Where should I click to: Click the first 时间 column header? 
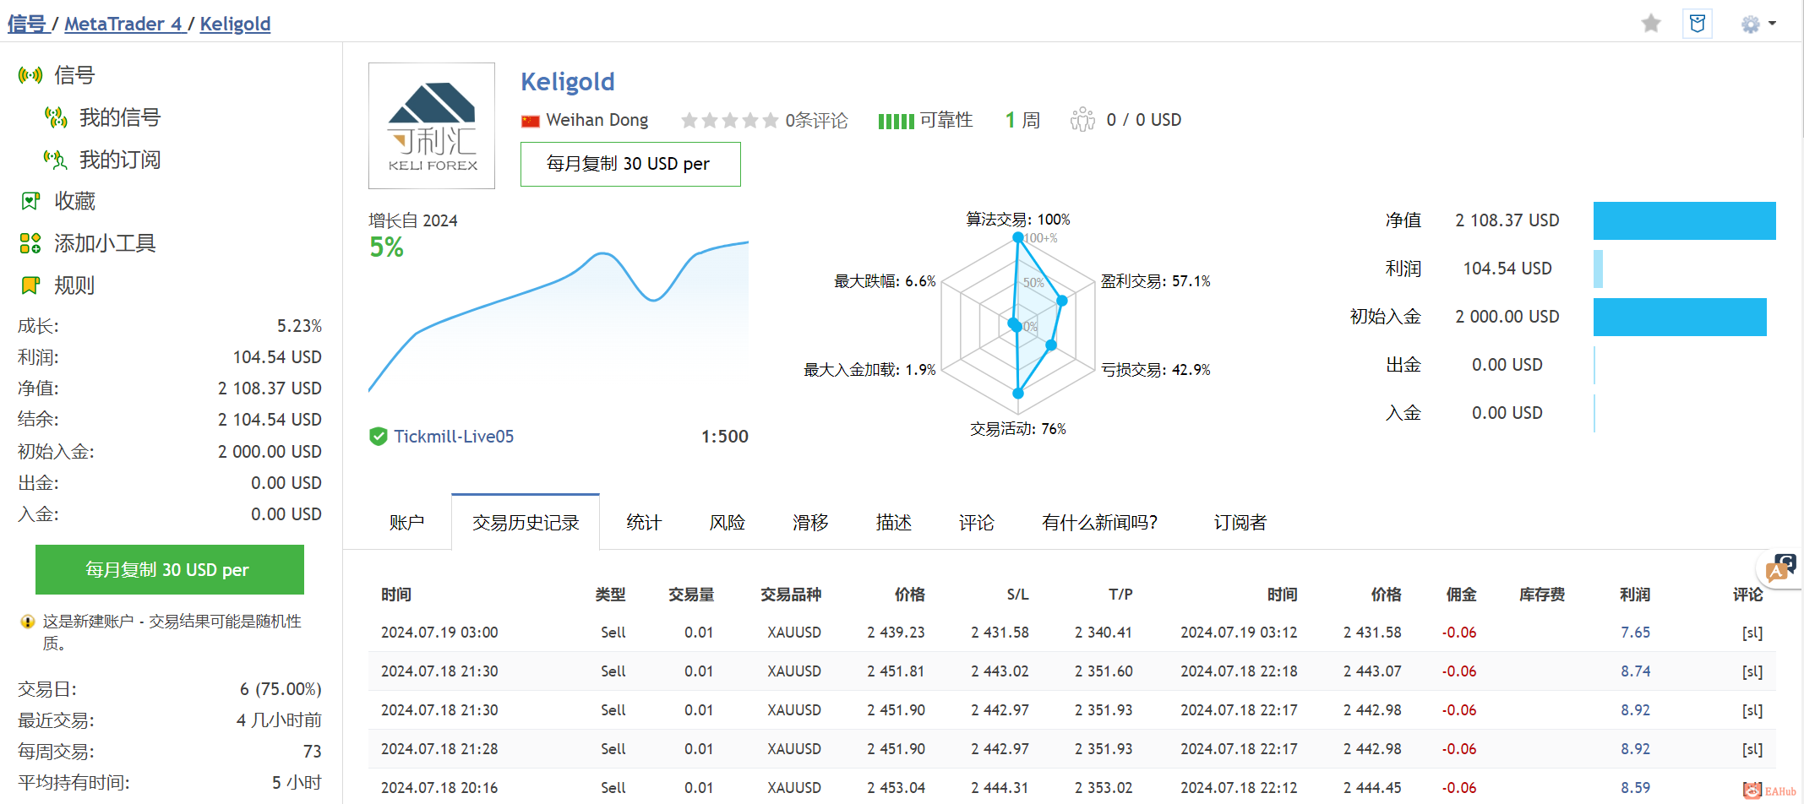pos(396,595)
